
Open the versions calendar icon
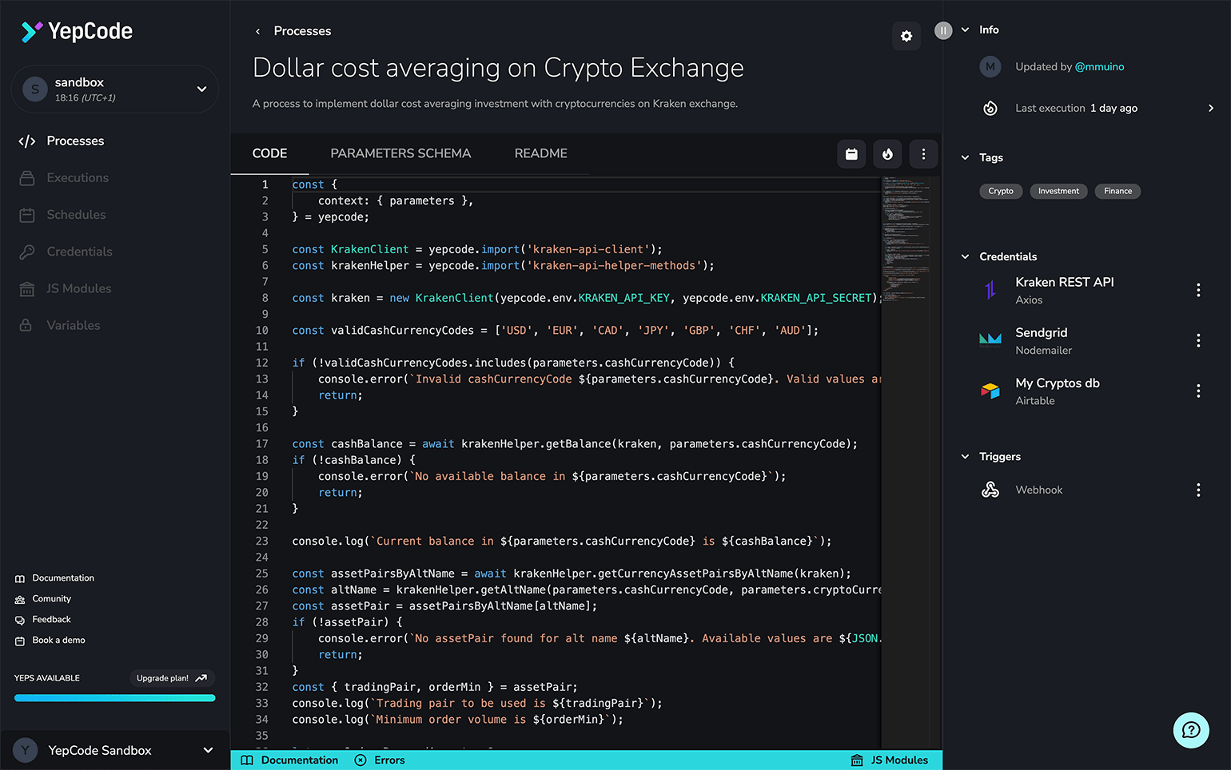point(851,153)
